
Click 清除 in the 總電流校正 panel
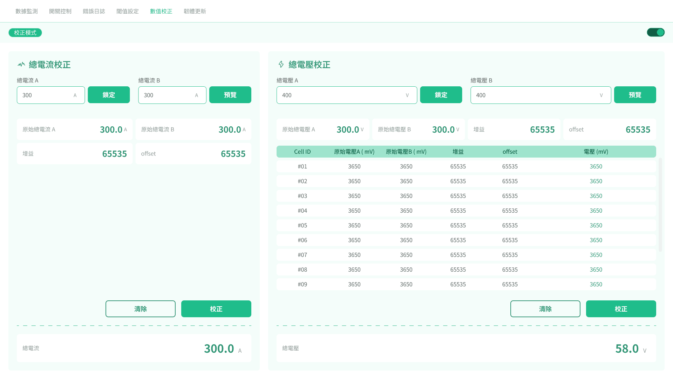tap(140, 309)
